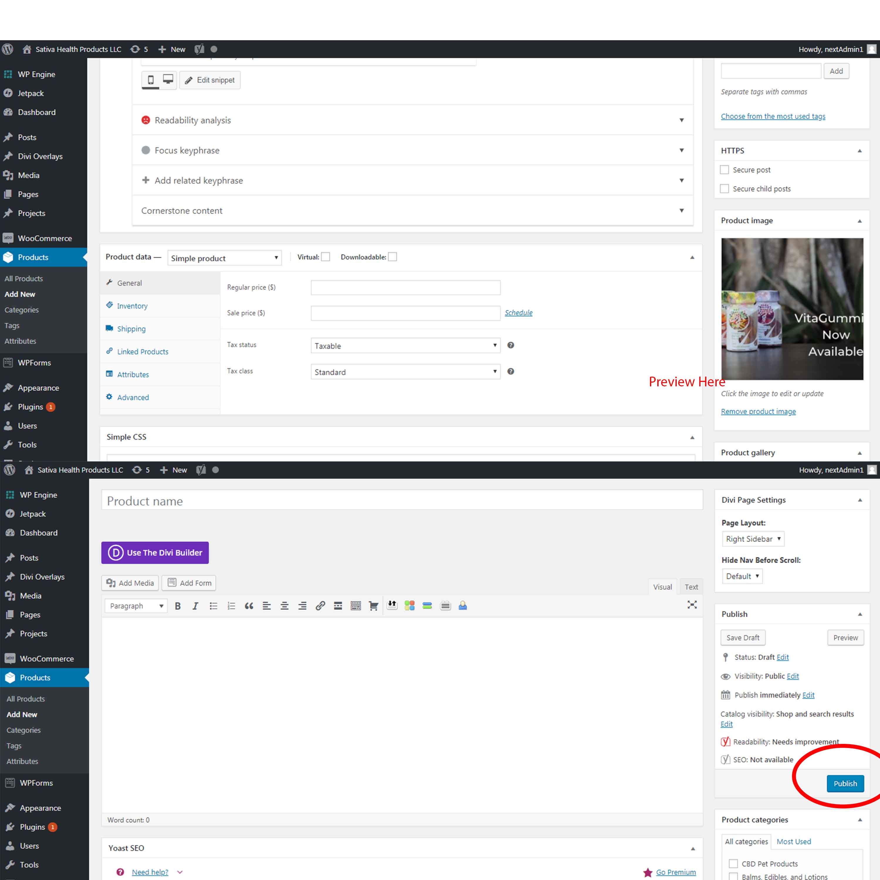Click the shopping cart shortcode icon
880x880 pixels.
[x=373, y=606]
